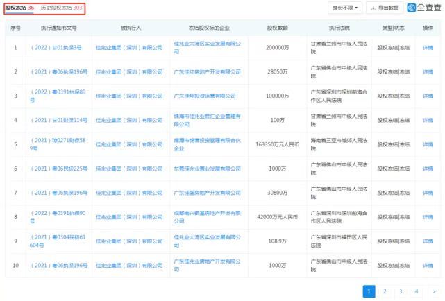Click the 200000万 amount cell
The image size is (445, 301).
(x=277, y=48)
